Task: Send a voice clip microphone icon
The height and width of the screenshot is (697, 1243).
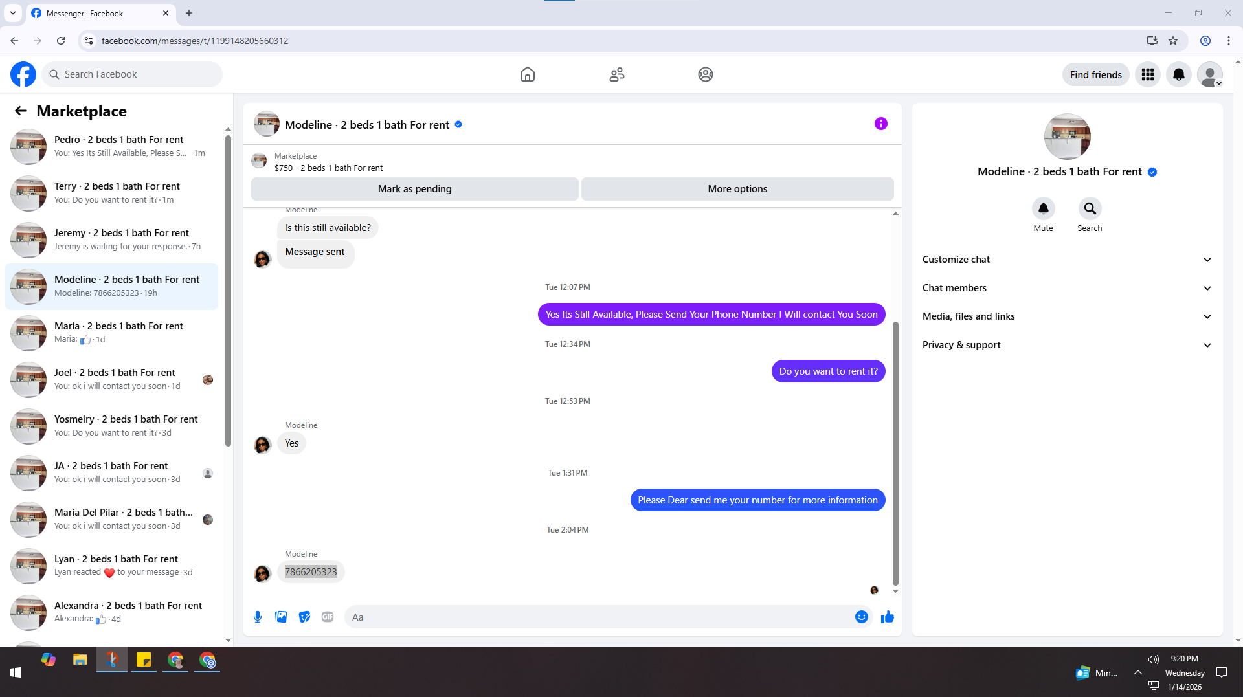Action: click(258, 617)
